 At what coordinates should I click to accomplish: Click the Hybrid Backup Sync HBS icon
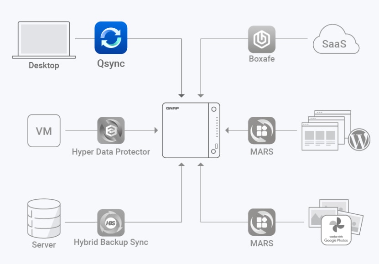click(x=111, y=223)
